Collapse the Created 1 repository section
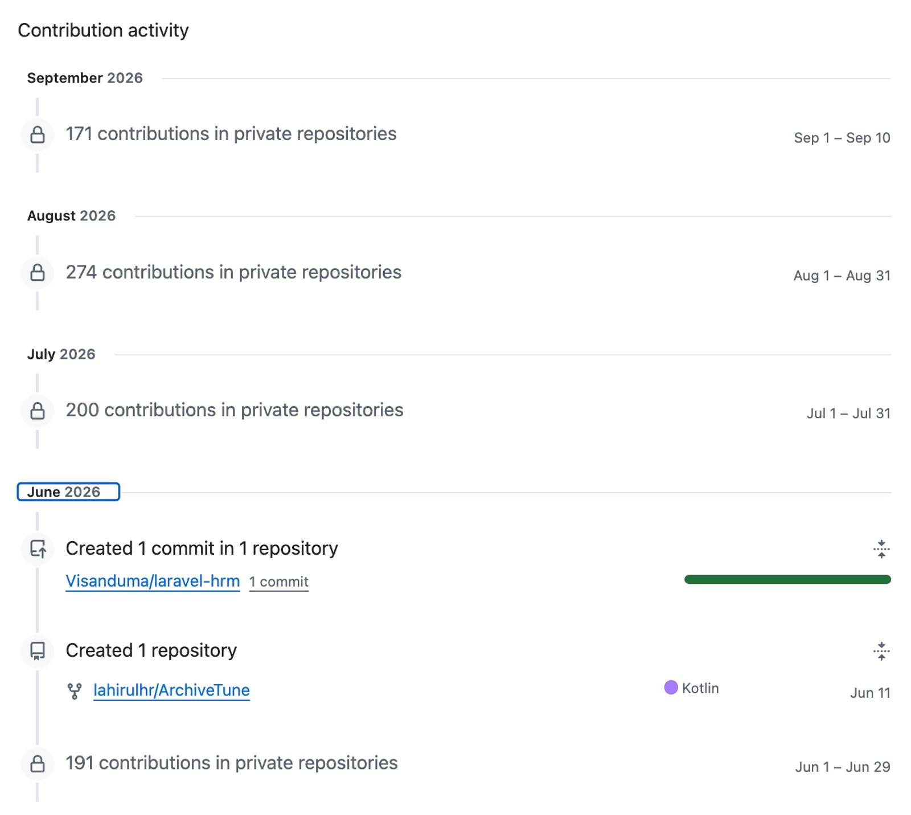Image resolution: width=911 pixels, height=815 pixels. pos(881,651)
